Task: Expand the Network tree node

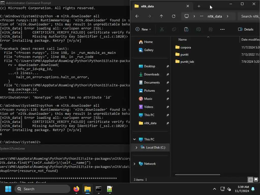Action: (135, 164)
